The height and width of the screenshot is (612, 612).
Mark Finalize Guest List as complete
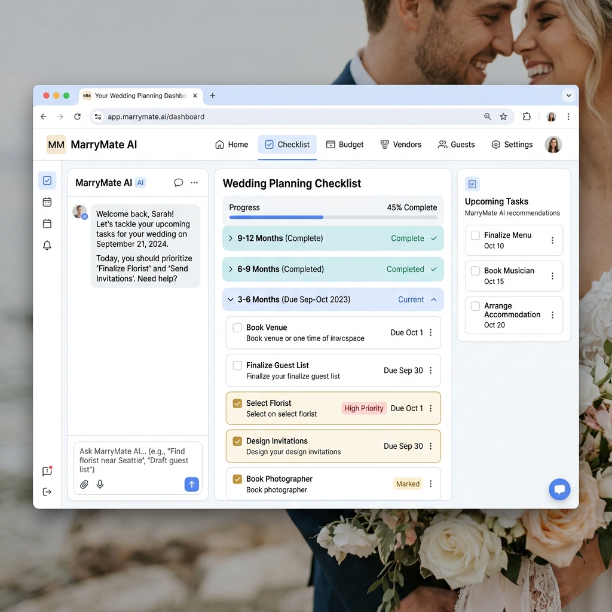tap(237, 365)
